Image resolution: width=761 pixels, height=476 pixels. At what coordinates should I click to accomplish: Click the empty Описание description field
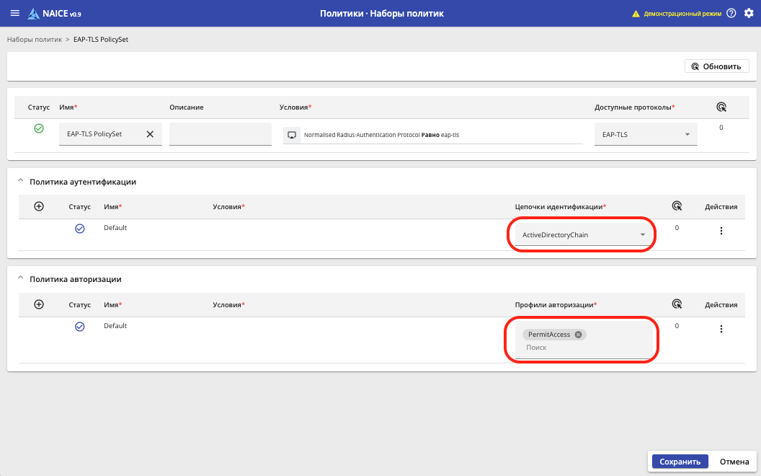221,134
